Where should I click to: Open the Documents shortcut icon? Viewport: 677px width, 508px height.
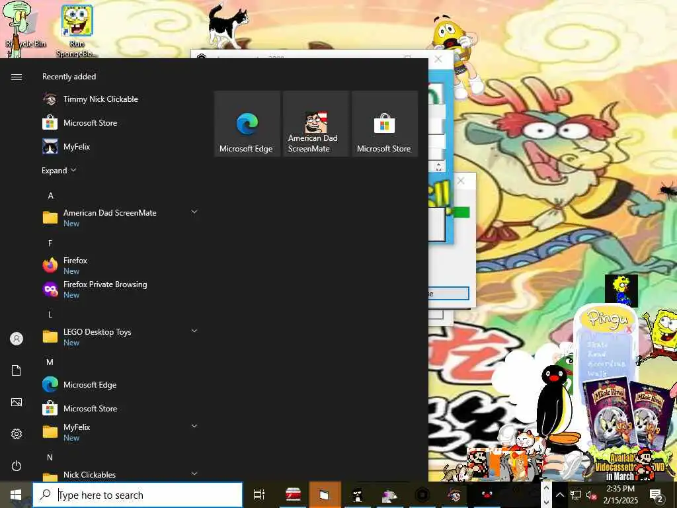17,370
